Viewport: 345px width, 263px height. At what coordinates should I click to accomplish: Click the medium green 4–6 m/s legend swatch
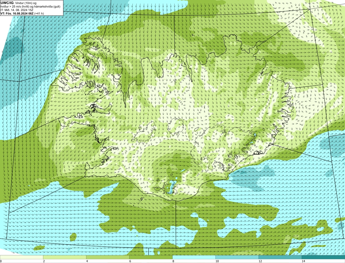coord(108,257)
